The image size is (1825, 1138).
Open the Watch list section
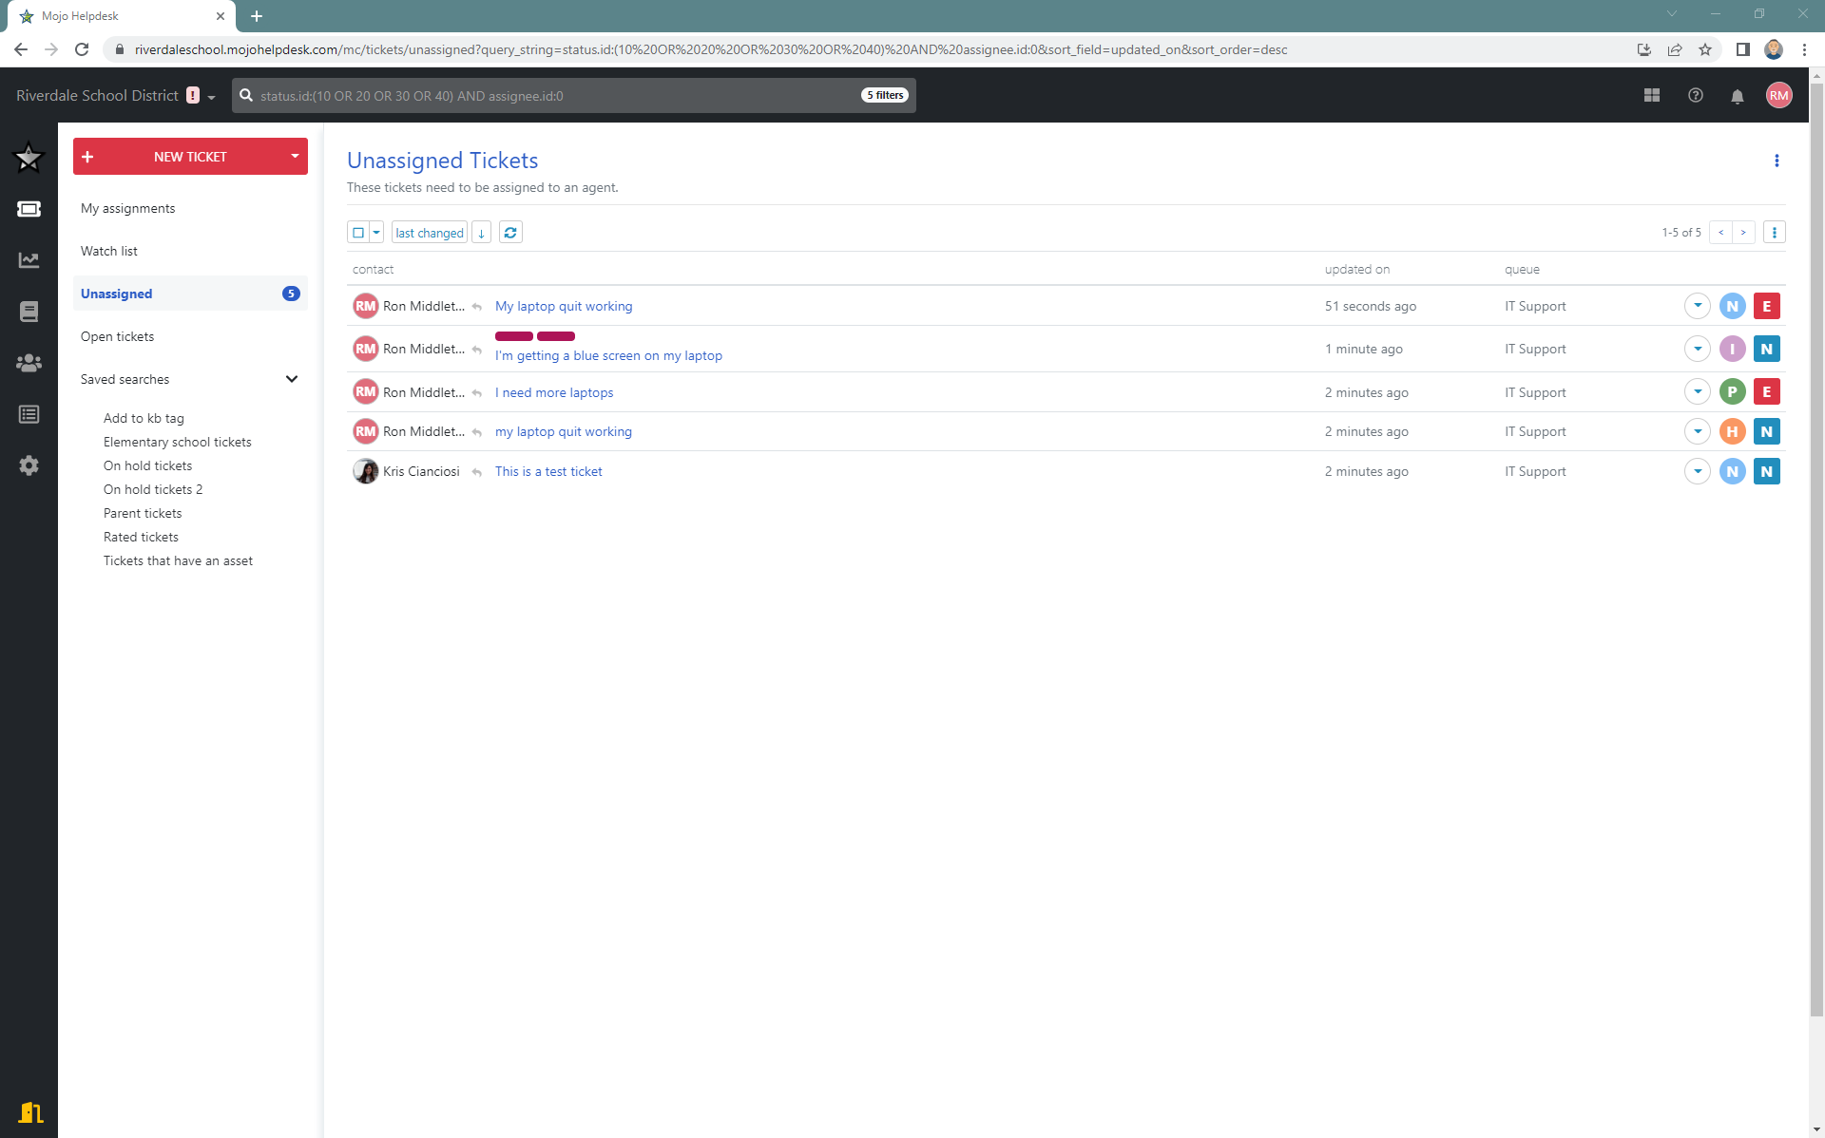click(109, 250)
